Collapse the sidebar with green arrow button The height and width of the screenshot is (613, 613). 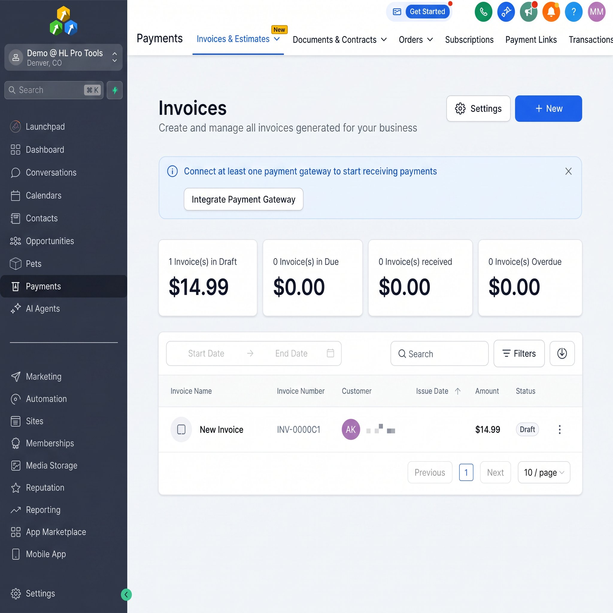tap(126, 595)
